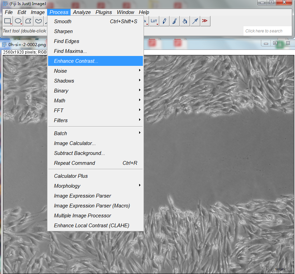
Task: Expand the Batch submenu
Action: tap(95, 133)
